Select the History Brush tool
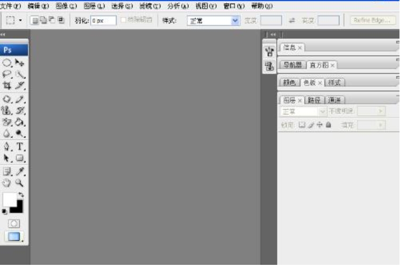Image resolution: width=400 pixels, height=267 pixels. 20,110
